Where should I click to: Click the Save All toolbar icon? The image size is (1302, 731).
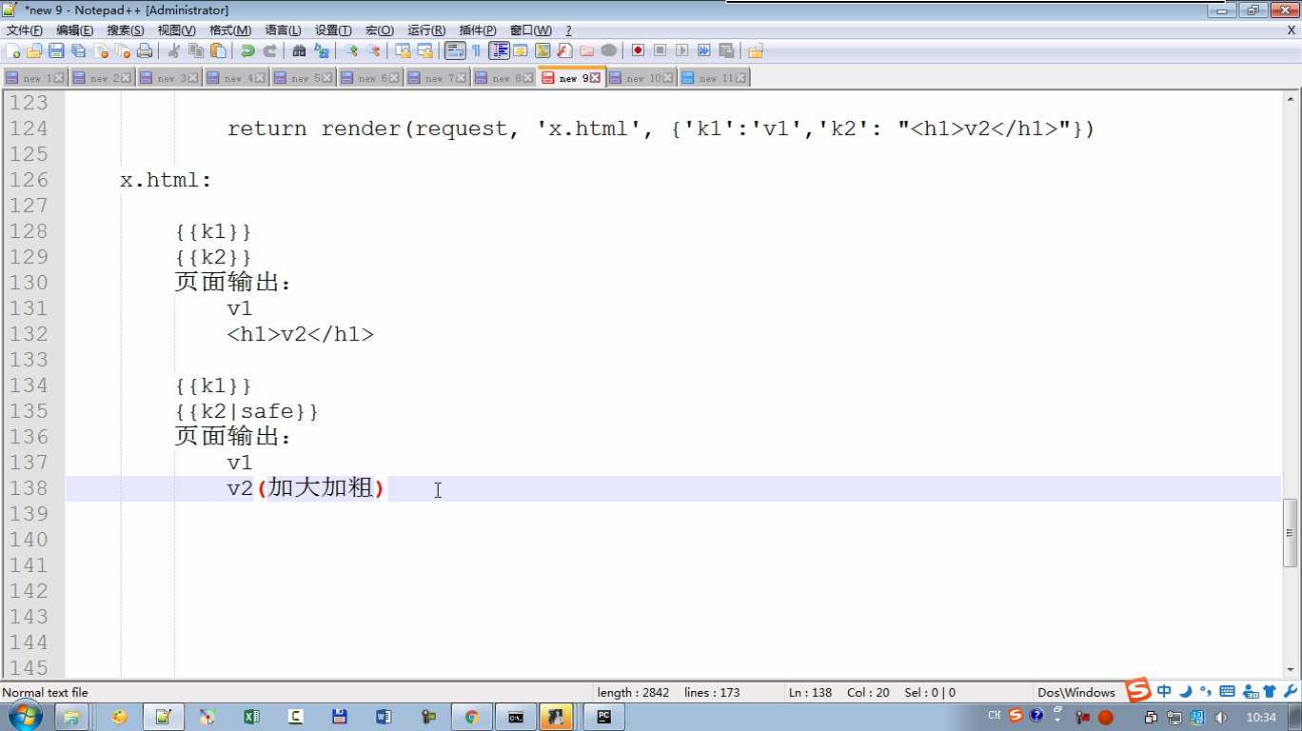78,50
